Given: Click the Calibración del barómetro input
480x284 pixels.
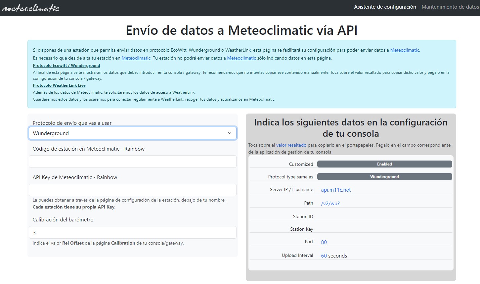Looking at the screenshot, I should (x=132, y=232).
